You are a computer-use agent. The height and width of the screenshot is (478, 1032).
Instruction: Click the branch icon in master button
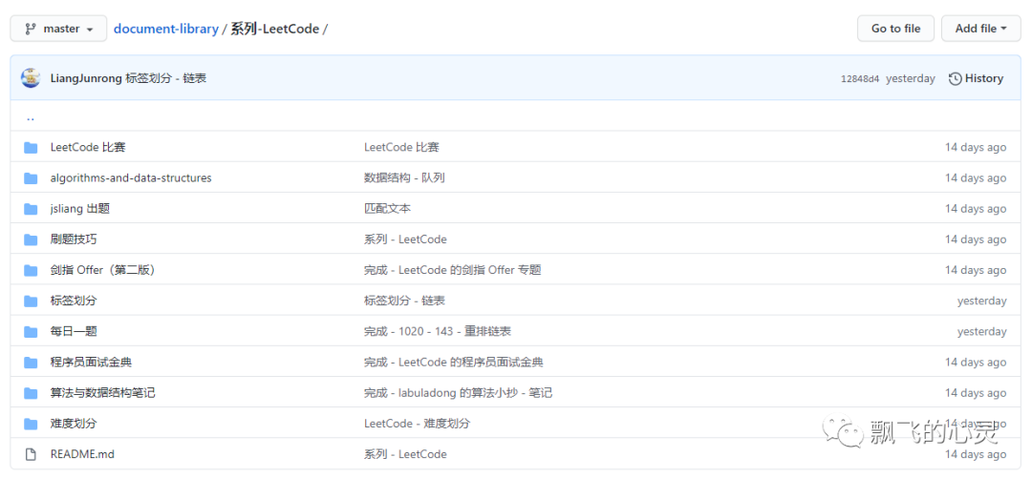(x=31, y=29)
